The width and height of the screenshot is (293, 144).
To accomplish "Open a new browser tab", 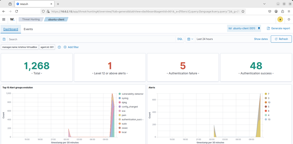I will [x=58, y=4].
